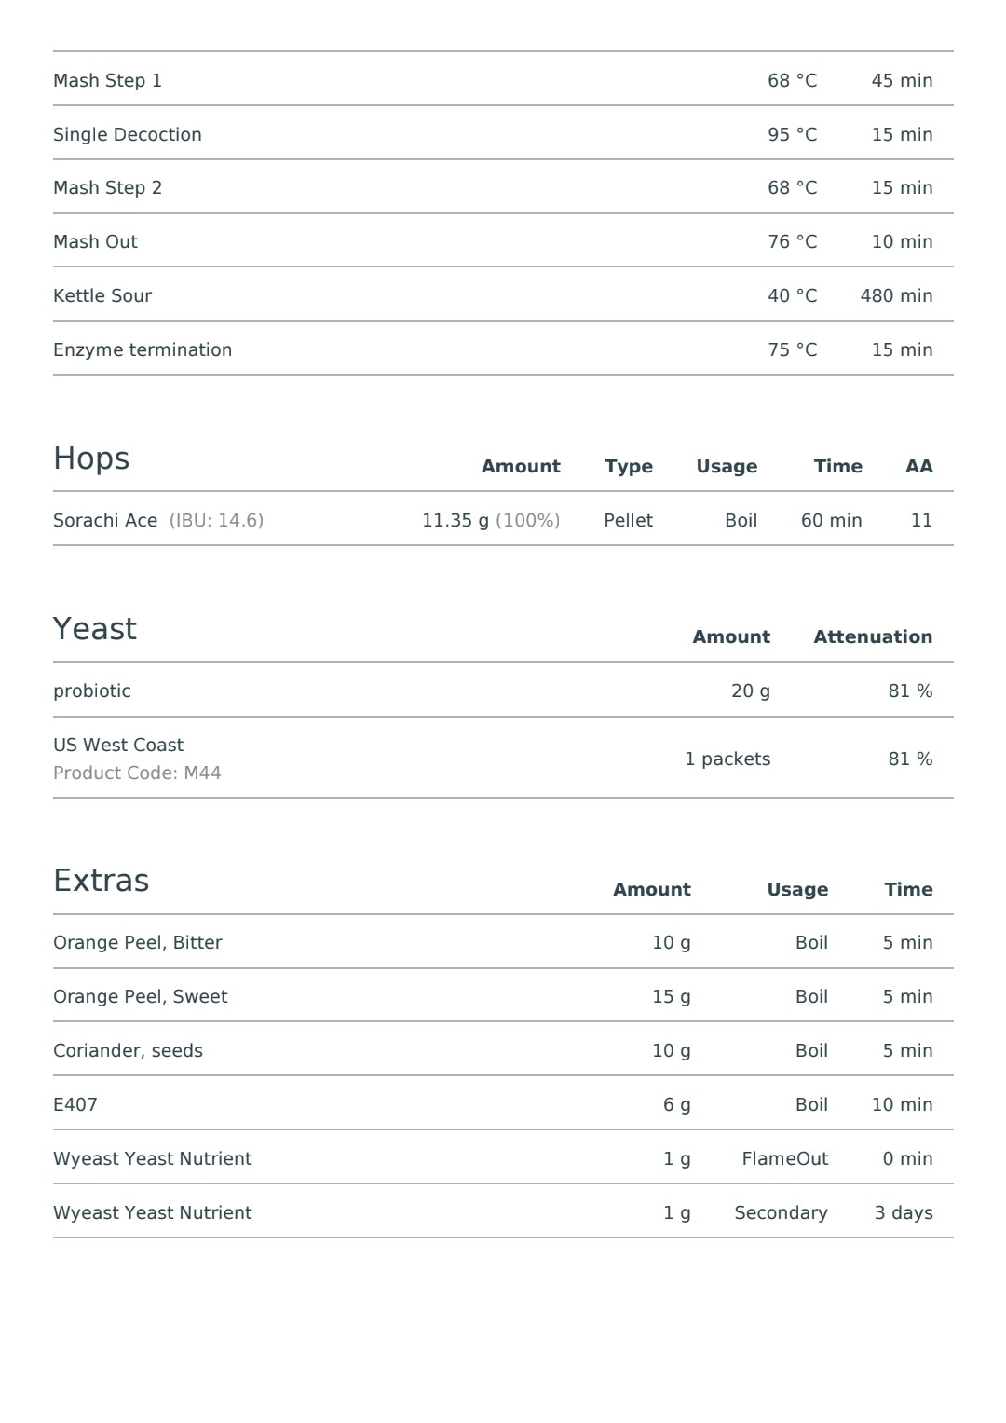Select the Pellet type cell
This screenshot has height=1423, width=1006.
point(628,520)
